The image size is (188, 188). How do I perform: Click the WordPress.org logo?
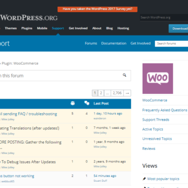click(29, 18)
